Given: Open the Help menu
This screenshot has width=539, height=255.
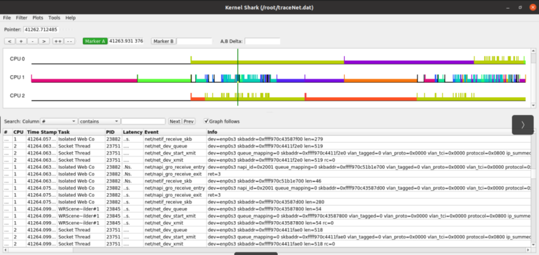Looking at the screenshot, I should coord(70,18).
